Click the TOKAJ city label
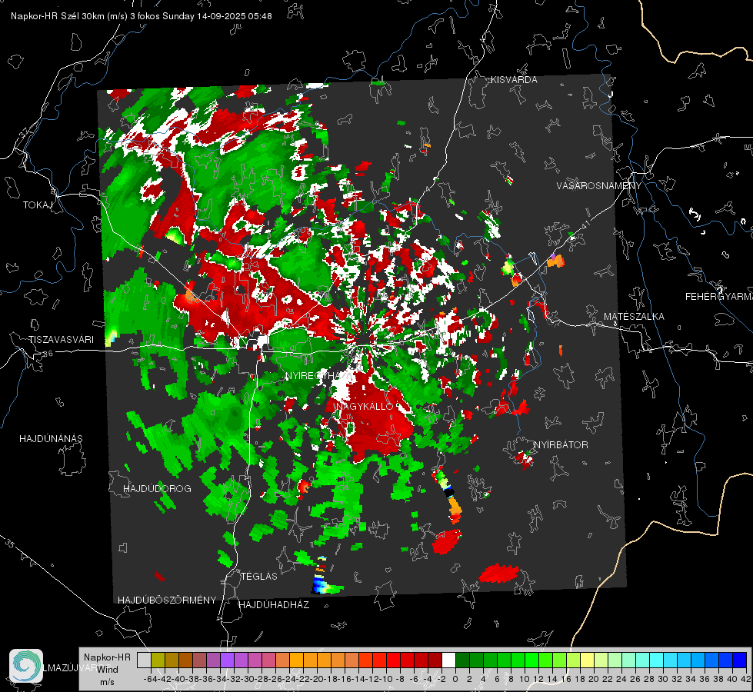753x692 pixels. [x=38, y=205]
